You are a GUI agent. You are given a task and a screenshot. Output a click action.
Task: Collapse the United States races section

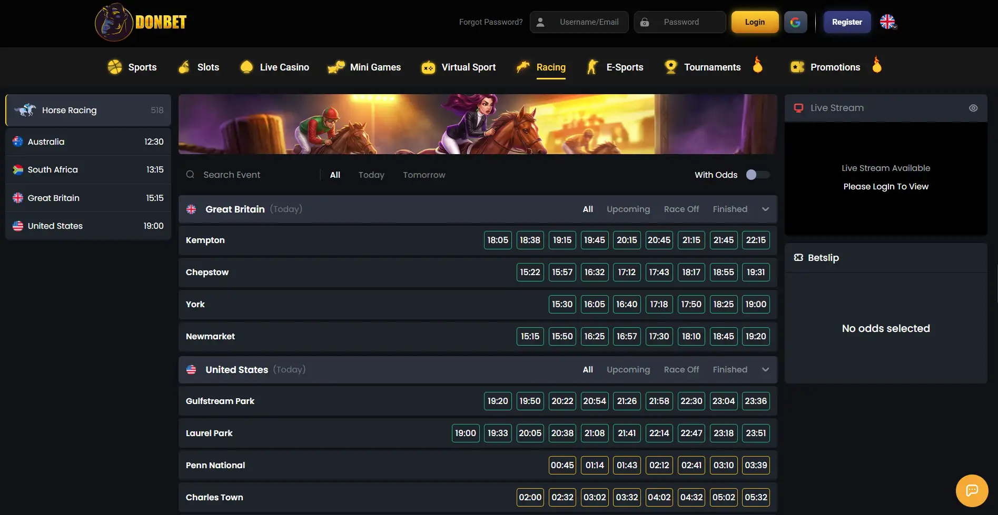765,370
